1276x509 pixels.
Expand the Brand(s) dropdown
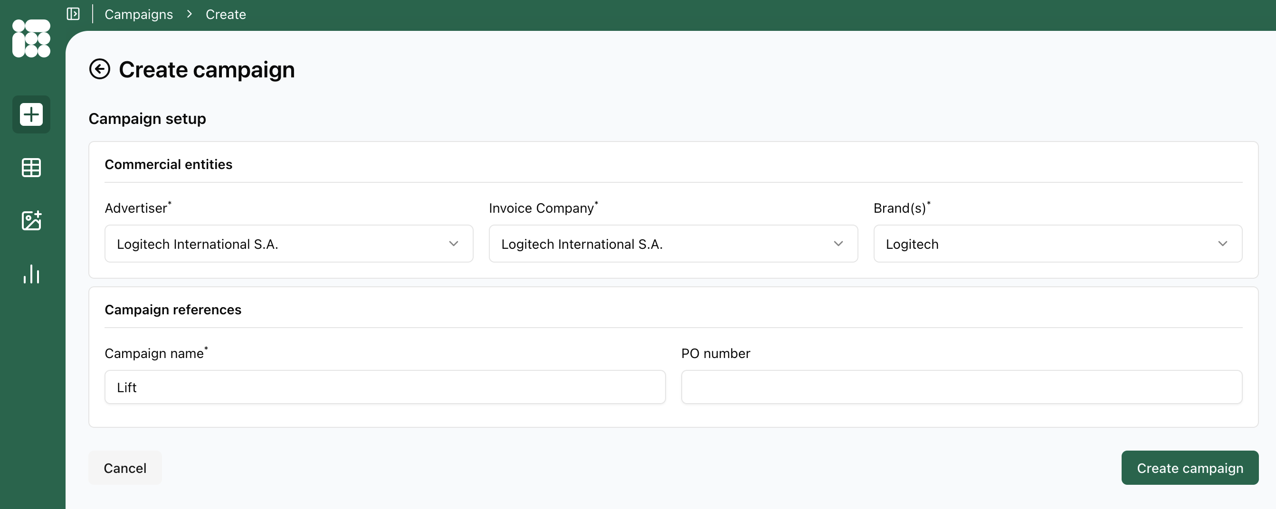point(1057,244)
